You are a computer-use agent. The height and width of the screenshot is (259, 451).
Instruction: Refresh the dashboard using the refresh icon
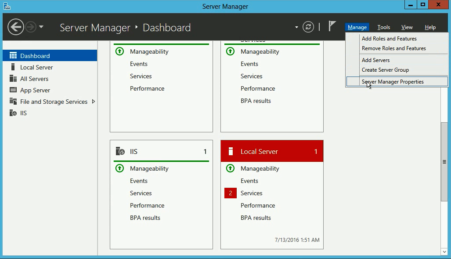[x=308, y=27]
